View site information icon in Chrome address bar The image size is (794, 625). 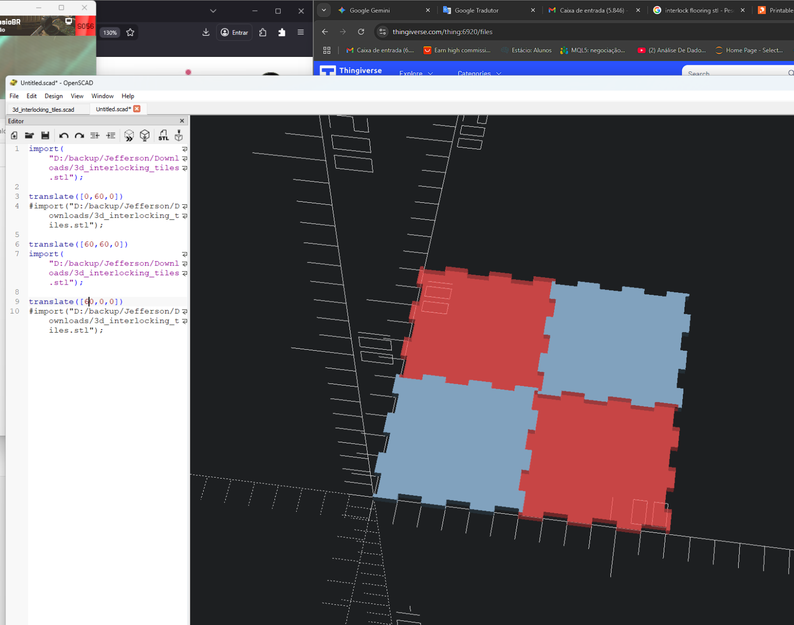pyautogui.click(x=383, y=32)
